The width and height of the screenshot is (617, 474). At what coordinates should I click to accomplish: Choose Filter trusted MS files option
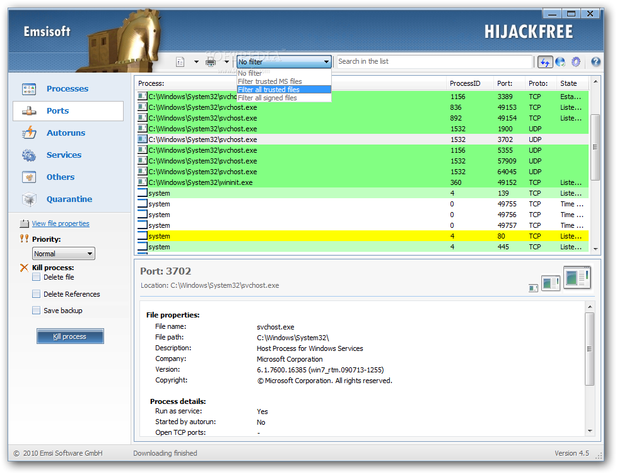[284, 81]
